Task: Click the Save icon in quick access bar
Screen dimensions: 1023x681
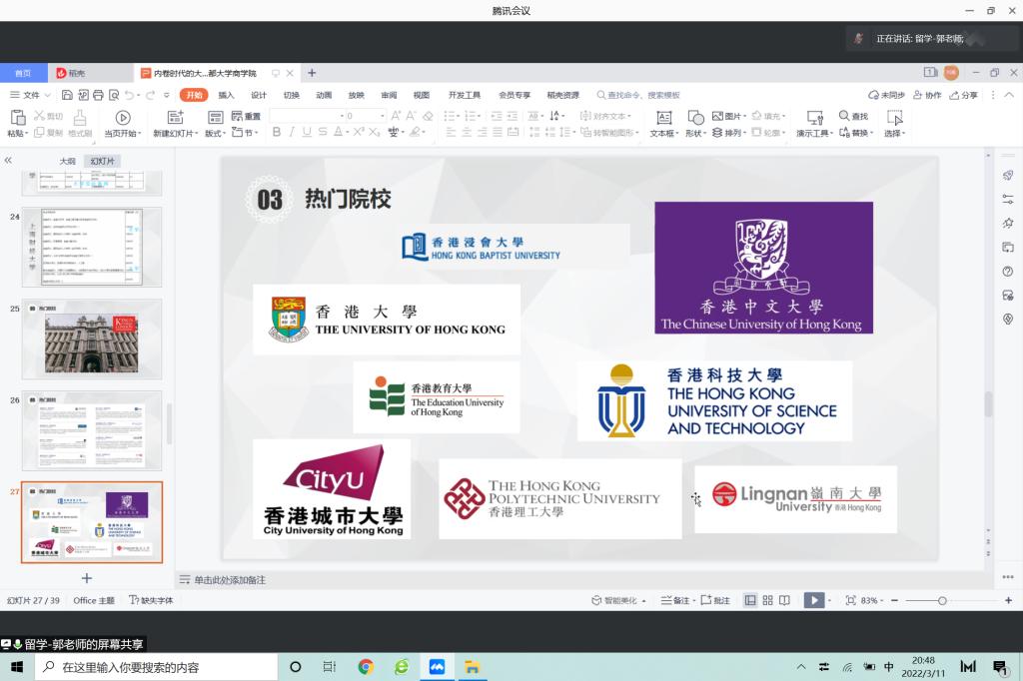Action: [x=67, y=95]
